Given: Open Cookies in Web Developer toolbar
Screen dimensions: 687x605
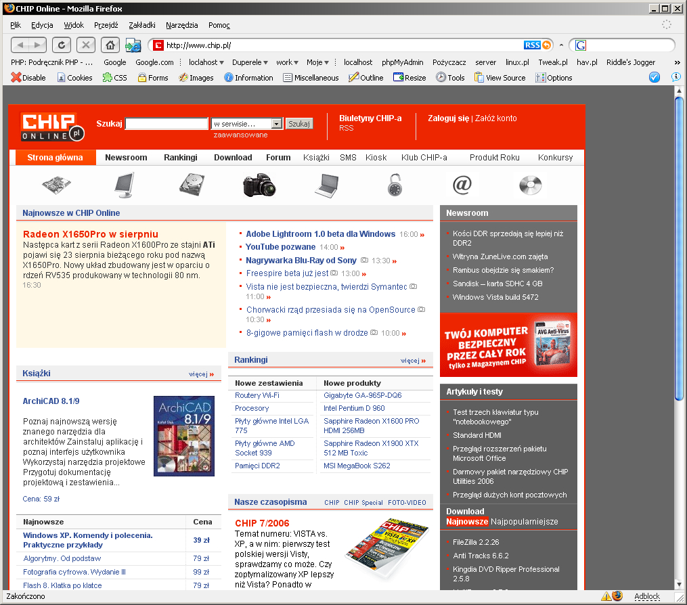Looking at the screenshot, I should (x=74, y=78).
